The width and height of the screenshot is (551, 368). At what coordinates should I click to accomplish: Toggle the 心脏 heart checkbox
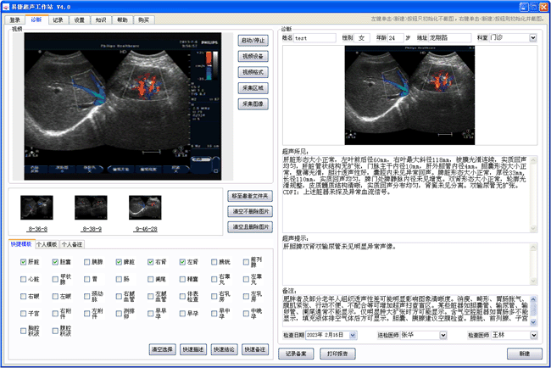pos(24,279)
